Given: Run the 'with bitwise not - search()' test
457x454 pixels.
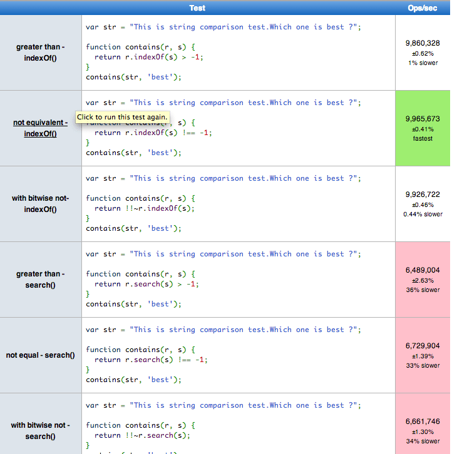Looking at the screenshot, I should pyautogui.click(x=40, y=431).
